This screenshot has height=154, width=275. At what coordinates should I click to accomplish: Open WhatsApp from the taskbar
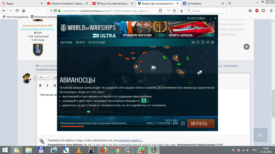[141, 150]
